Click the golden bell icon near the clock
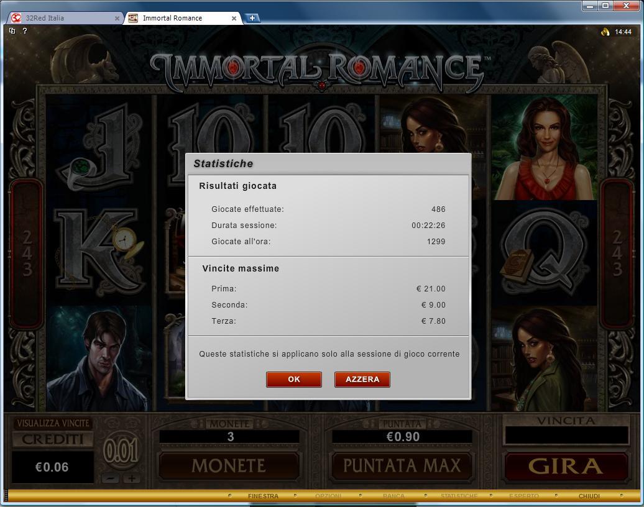The height and width of the screenshot is (507, 644). (605, 32)
